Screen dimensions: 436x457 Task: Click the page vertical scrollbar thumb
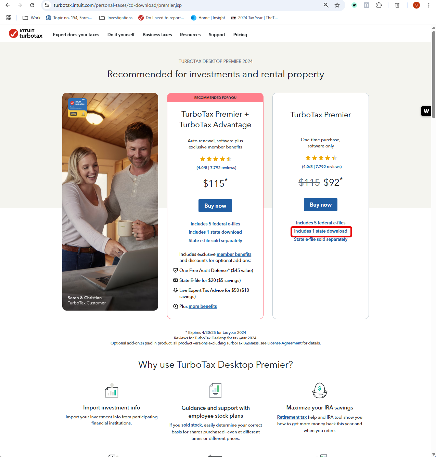tap(434, 75)
